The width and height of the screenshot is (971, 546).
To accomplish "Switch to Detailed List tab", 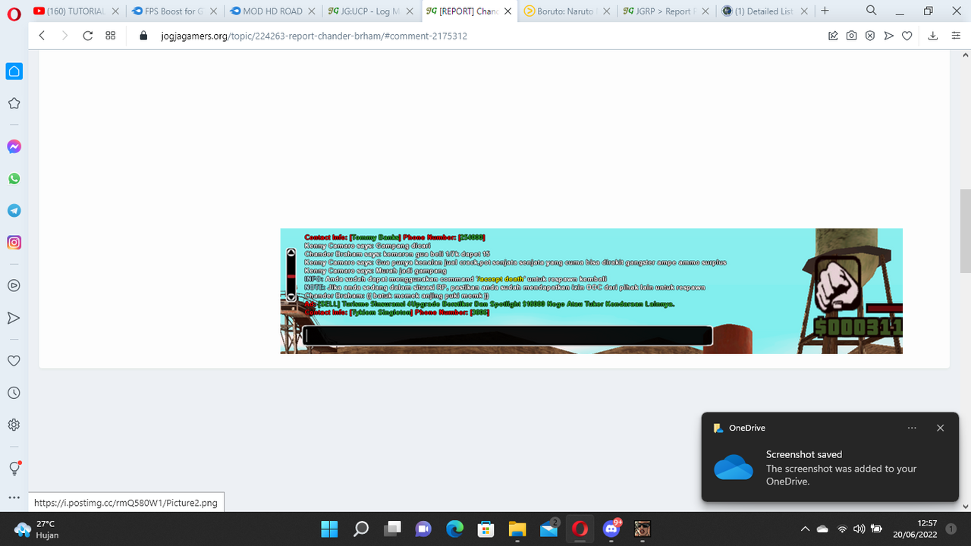I will (x=757, y=11).
